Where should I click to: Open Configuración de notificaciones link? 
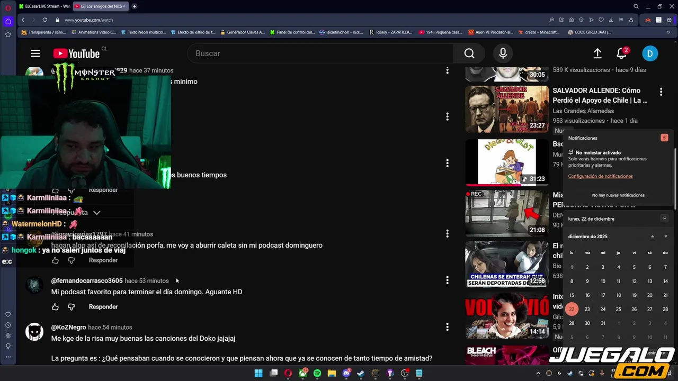(x=600, y=176)
